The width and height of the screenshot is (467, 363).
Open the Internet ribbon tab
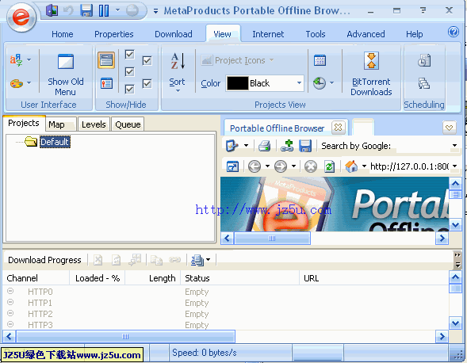(268, 34)
